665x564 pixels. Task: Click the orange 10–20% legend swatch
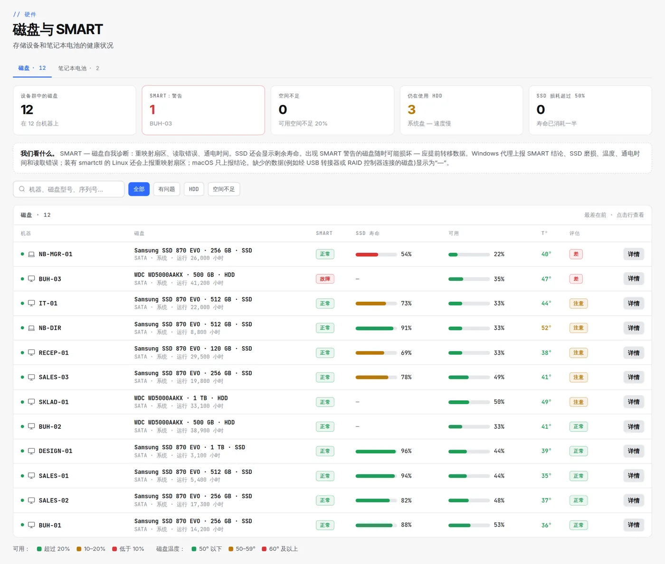79,549
